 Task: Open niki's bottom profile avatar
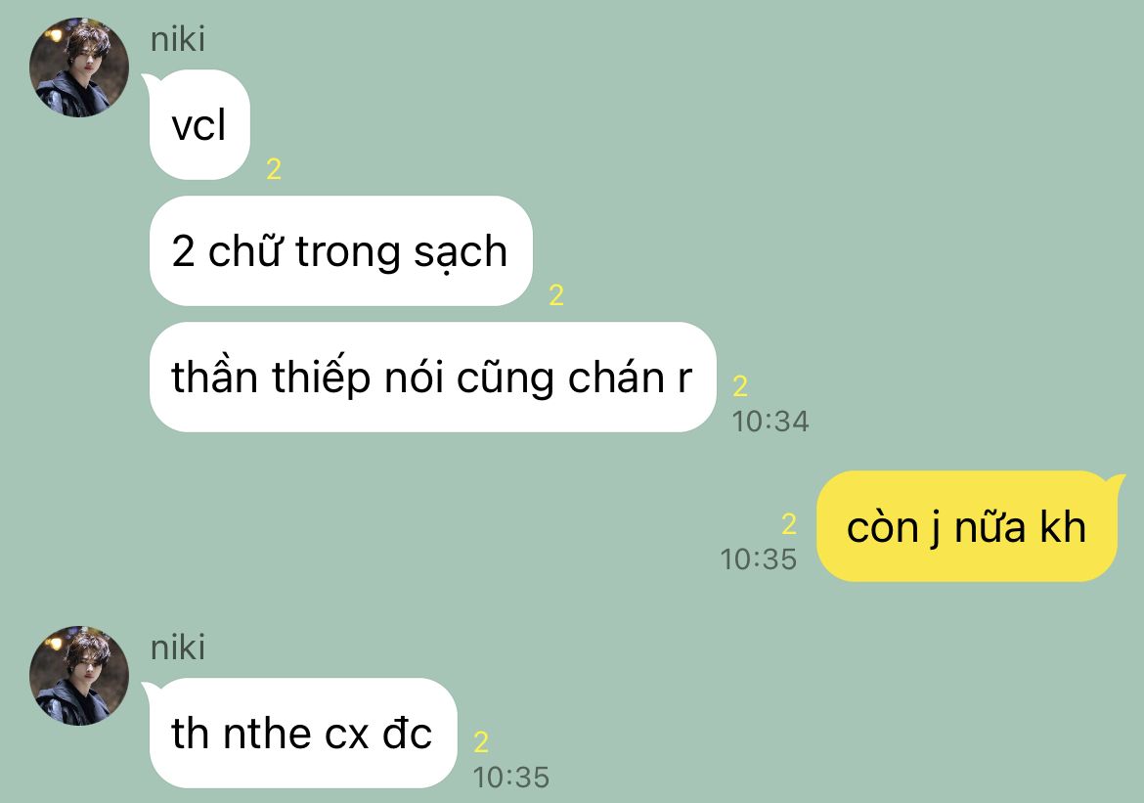tap(79, 675)
